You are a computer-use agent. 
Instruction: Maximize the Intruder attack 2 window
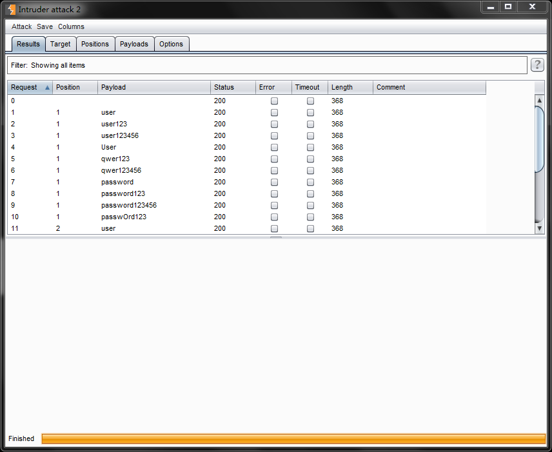click(508, 6)
